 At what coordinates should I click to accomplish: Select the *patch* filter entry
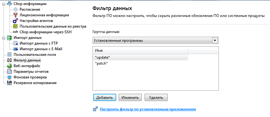101,63
